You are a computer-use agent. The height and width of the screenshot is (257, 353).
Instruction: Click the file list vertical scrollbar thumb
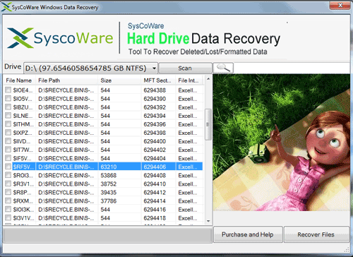point(208,124)
